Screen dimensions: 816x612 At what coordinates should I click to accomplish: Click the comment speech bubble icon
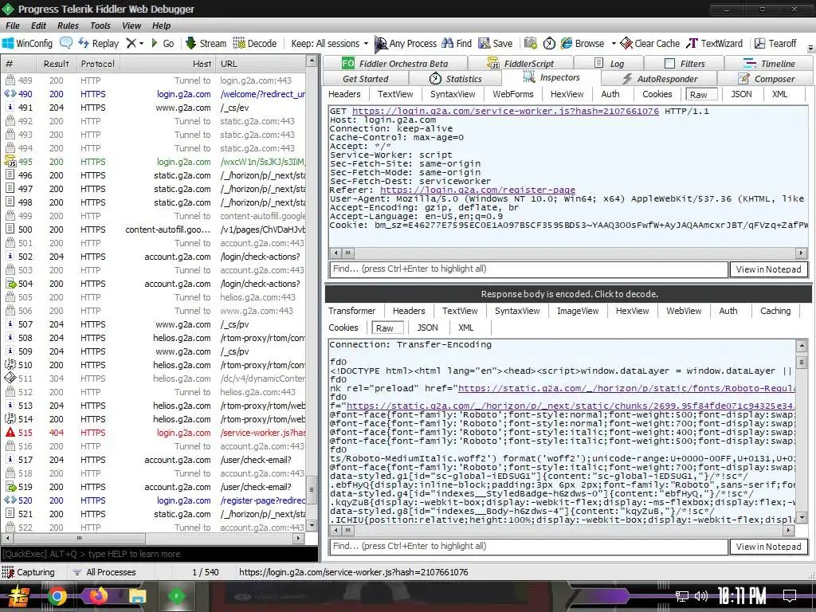pos(66,43)
